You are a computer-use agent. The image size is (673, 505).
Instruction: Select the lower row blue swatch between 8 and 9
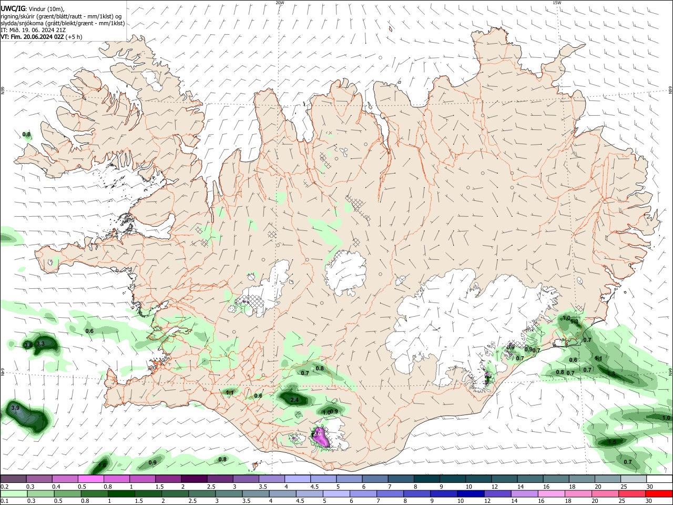click(417, 493)
